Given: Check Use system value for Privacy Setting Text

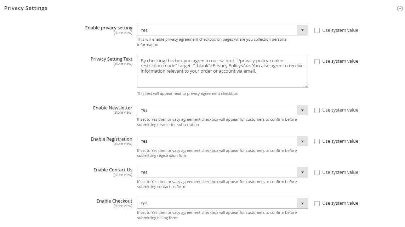Looking at the screenshot, I should coord(317,61).
